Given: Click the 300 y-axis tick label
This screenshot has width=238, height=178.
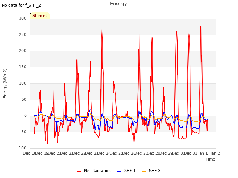Looking at the screenshot, I should pos(23,18).
